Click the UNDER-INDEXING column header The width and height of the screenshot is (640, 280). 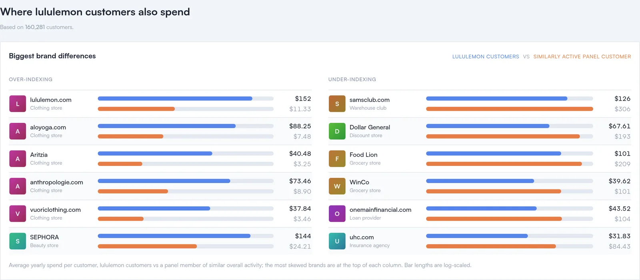point(352,79)
